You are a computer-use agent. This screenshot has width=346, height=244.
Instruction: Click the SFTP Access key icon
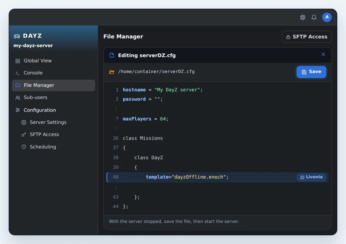click(24, 135)
